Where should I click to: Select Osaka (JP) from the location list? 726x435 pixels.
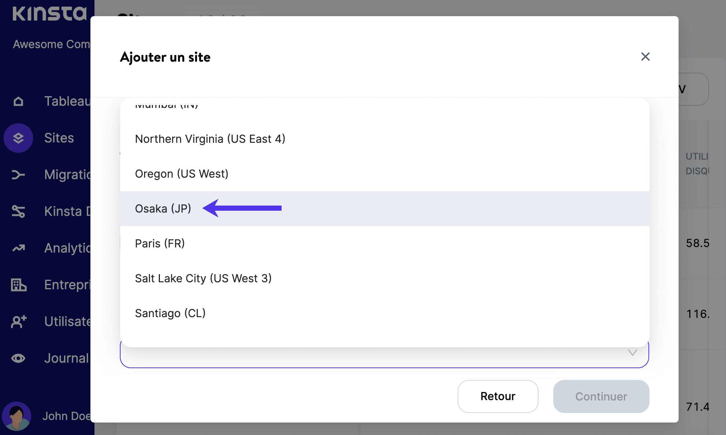coord(163,209)
